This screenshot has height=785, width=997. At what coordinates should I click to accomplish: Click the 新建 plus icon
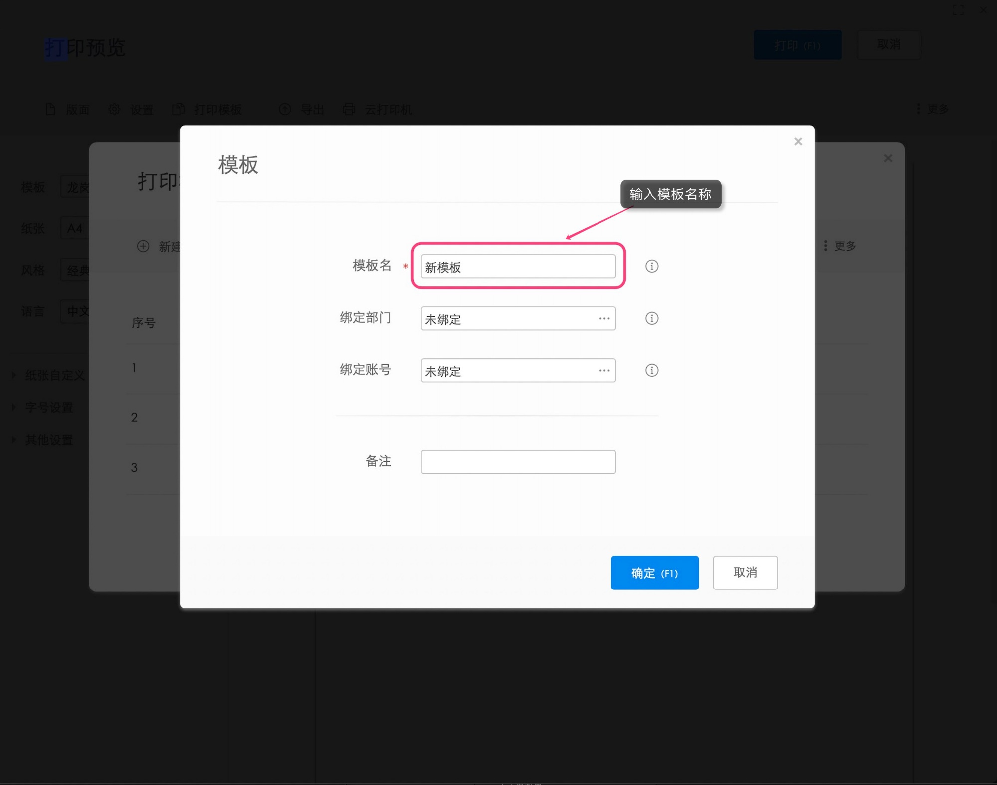[x=143, y=246]
